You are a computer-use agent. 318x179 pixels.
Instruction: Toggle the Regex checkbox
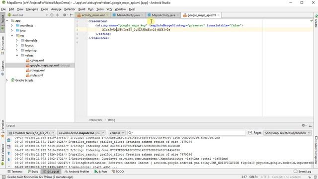pyautogui.click(x=250, y=133)
